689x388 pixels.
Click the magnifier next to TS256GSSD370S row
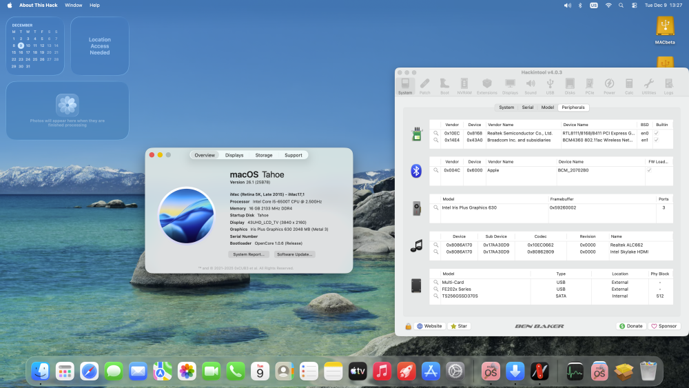click(x=435, y=296)
